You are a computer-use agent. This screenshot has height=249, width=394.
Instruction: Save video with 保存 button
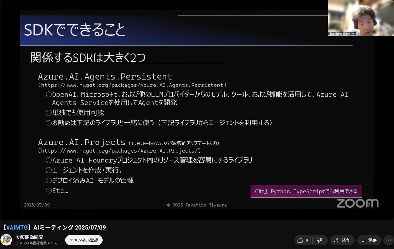click(x=369, y=240)
